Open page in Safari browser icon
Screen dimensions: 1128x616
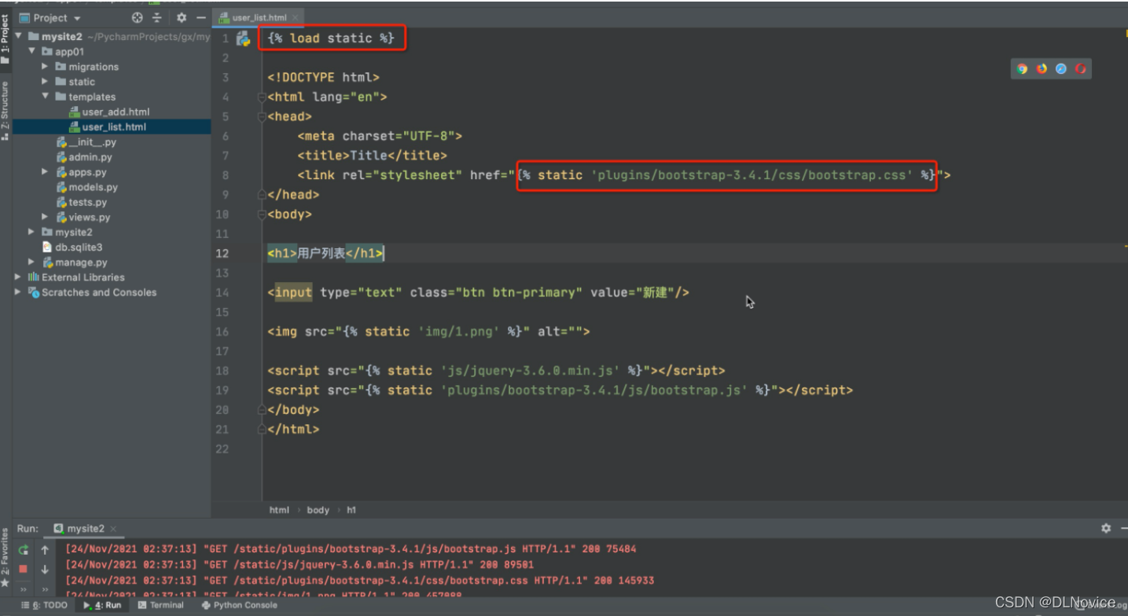[1061, 69]
